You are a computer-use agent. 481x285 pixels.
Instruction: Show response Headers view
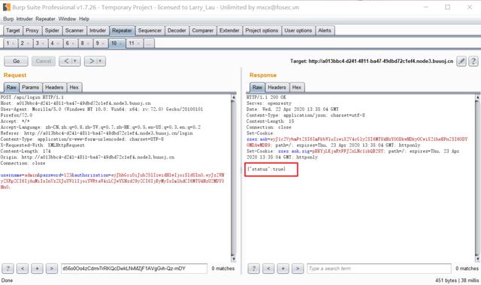pos(277,88)
